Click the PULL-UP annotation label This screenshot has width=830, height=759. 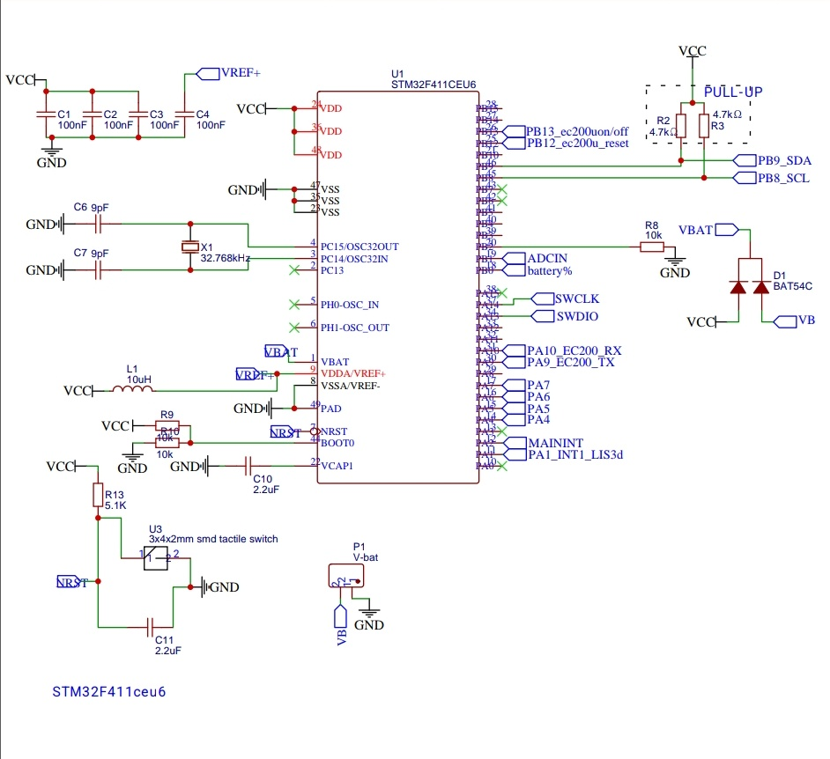click(733, 92)
